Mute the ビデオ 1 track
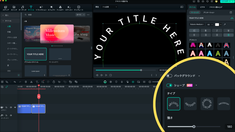The image size is (235, 132). click(11, 107)
